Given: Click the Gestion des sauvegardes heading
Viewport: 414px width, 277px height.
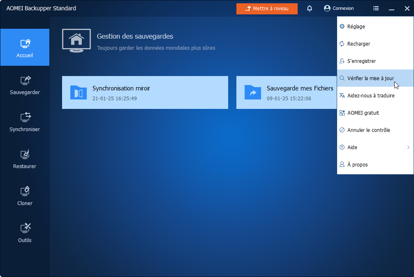Looking at the screenshot, I should 135,37.
